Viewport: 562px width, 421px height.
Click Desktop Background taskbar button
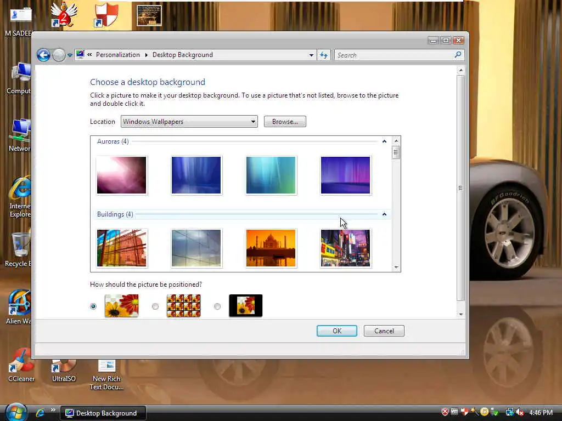click(103, 413)
